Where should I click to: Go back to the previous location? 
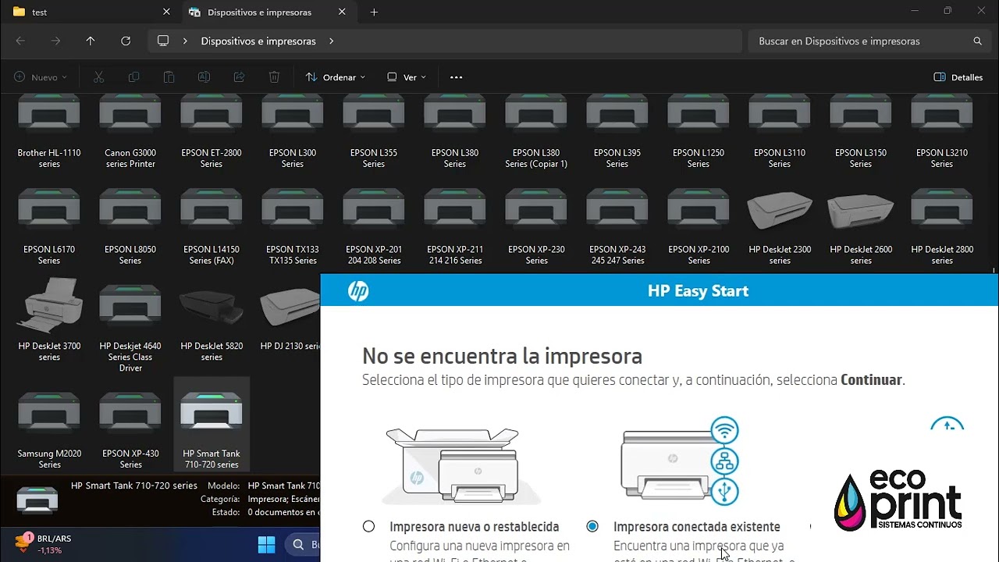20,41
